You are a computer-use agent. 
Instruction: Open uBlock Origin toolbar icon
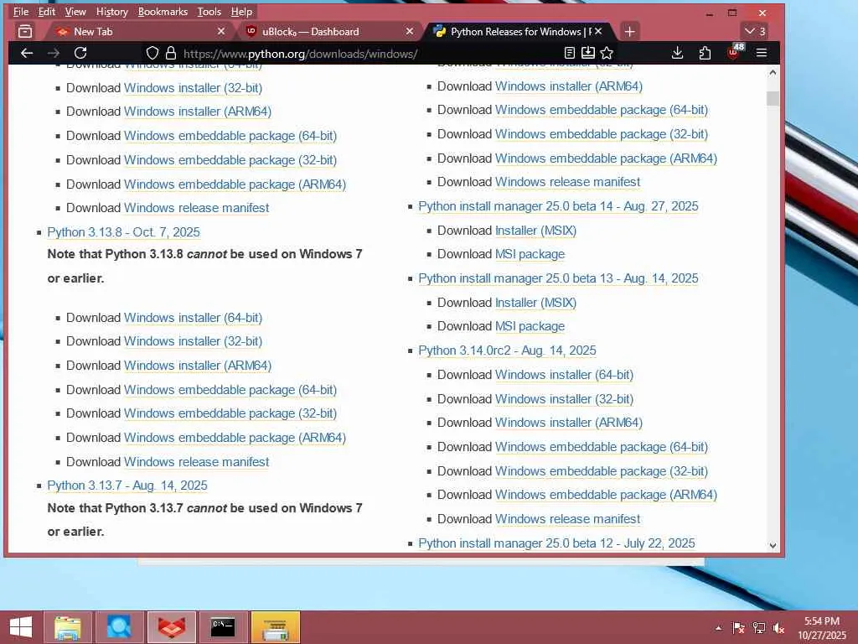point(734,52)
